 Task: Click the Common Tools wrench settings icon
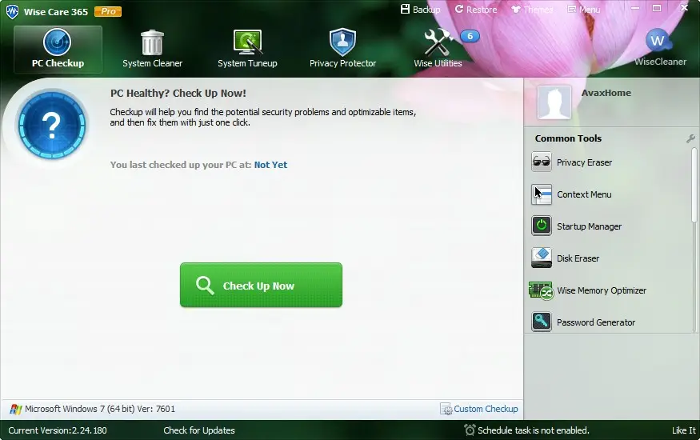690,138
